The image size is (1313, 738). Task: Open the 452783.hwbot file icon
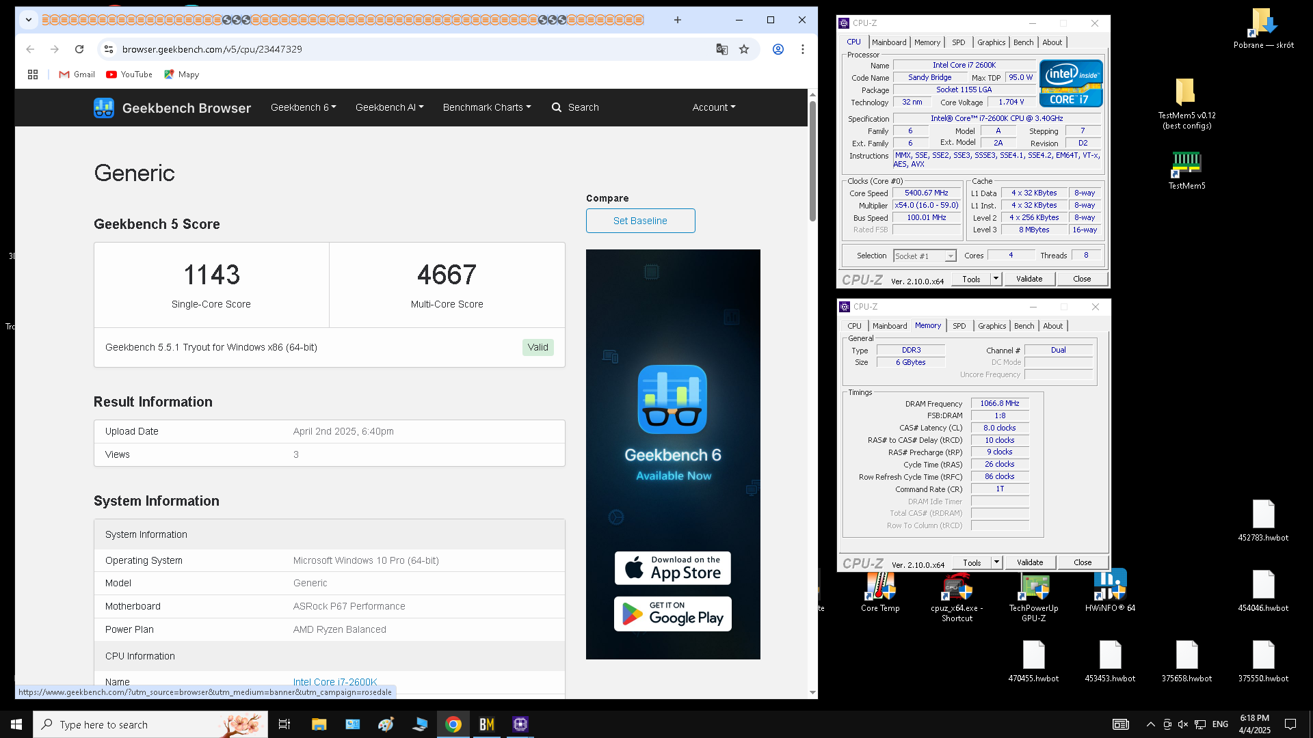point(1263,521)
